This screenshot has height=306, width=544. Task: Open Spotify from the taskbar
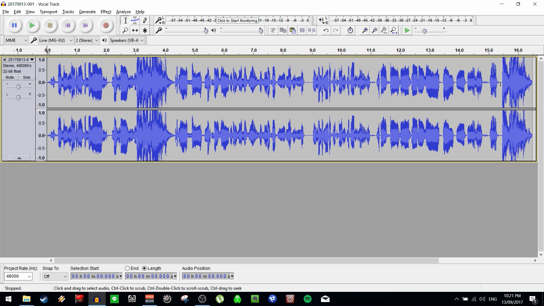tap(308, 299)
